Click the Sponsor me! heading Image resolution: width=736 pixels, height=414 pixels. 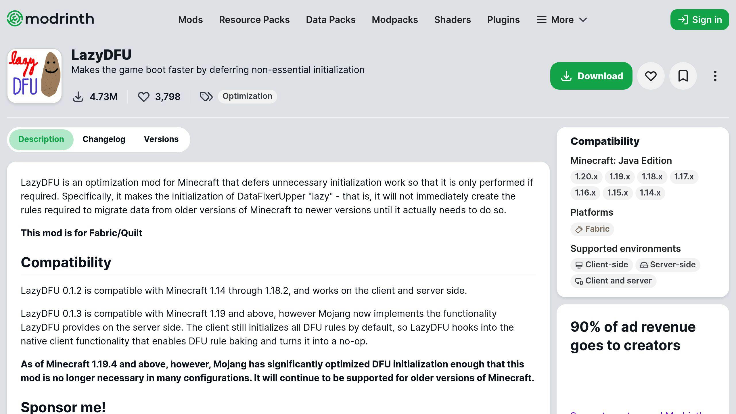point(63,407)
